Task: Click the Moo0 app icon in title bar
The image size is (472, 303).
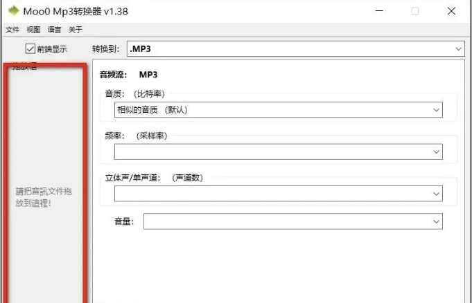Action: click(x=13, y=12)
